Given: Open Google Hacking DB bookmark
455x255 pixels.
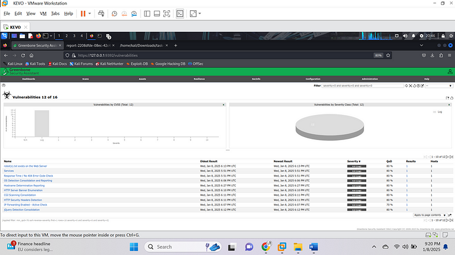Looking at the screenshot, I should (168, 64).
